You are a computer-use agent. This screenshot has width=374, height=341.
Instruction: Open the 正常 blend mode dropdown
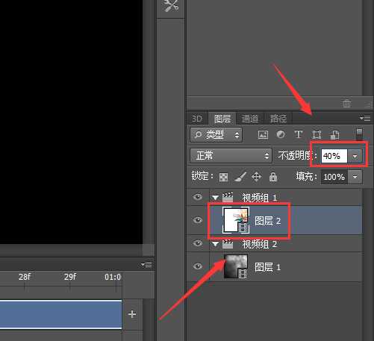pos(231,156)
